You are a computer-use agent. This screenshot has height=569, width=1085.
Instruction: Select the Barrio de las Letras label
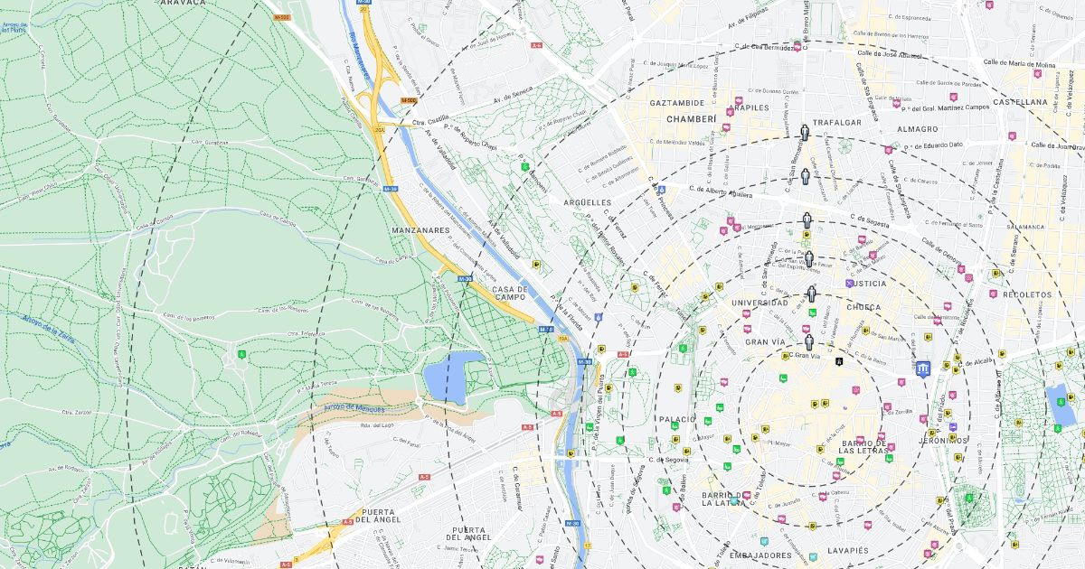click(x=863, y=447)
